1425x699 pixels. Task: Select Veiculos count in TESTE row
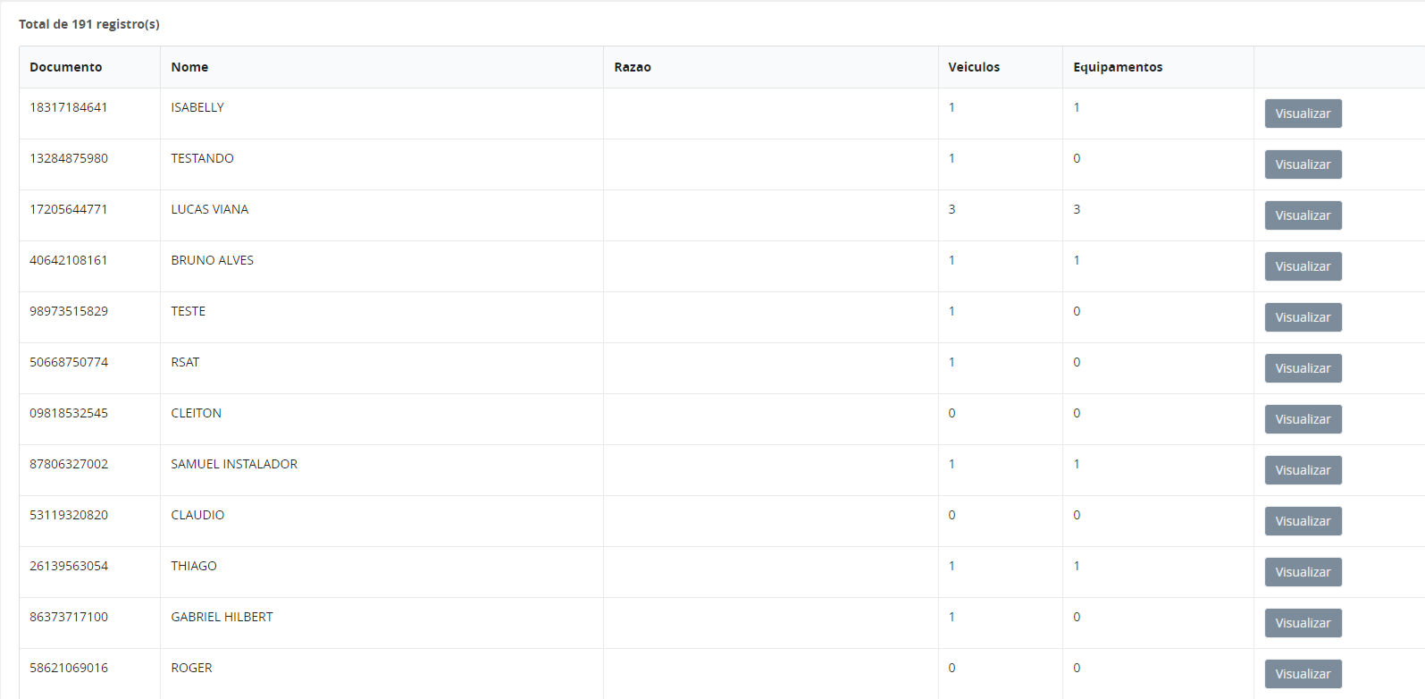(x=951, y=311)
